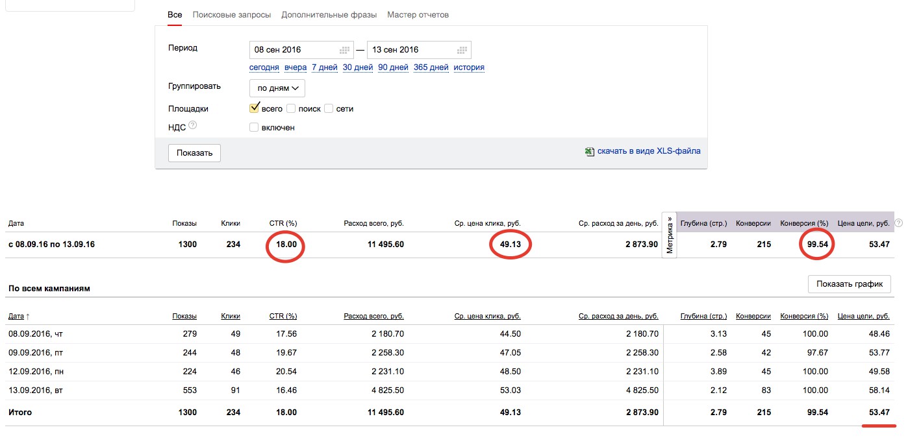Open the start date calendar icon

[x=345, y=50]
